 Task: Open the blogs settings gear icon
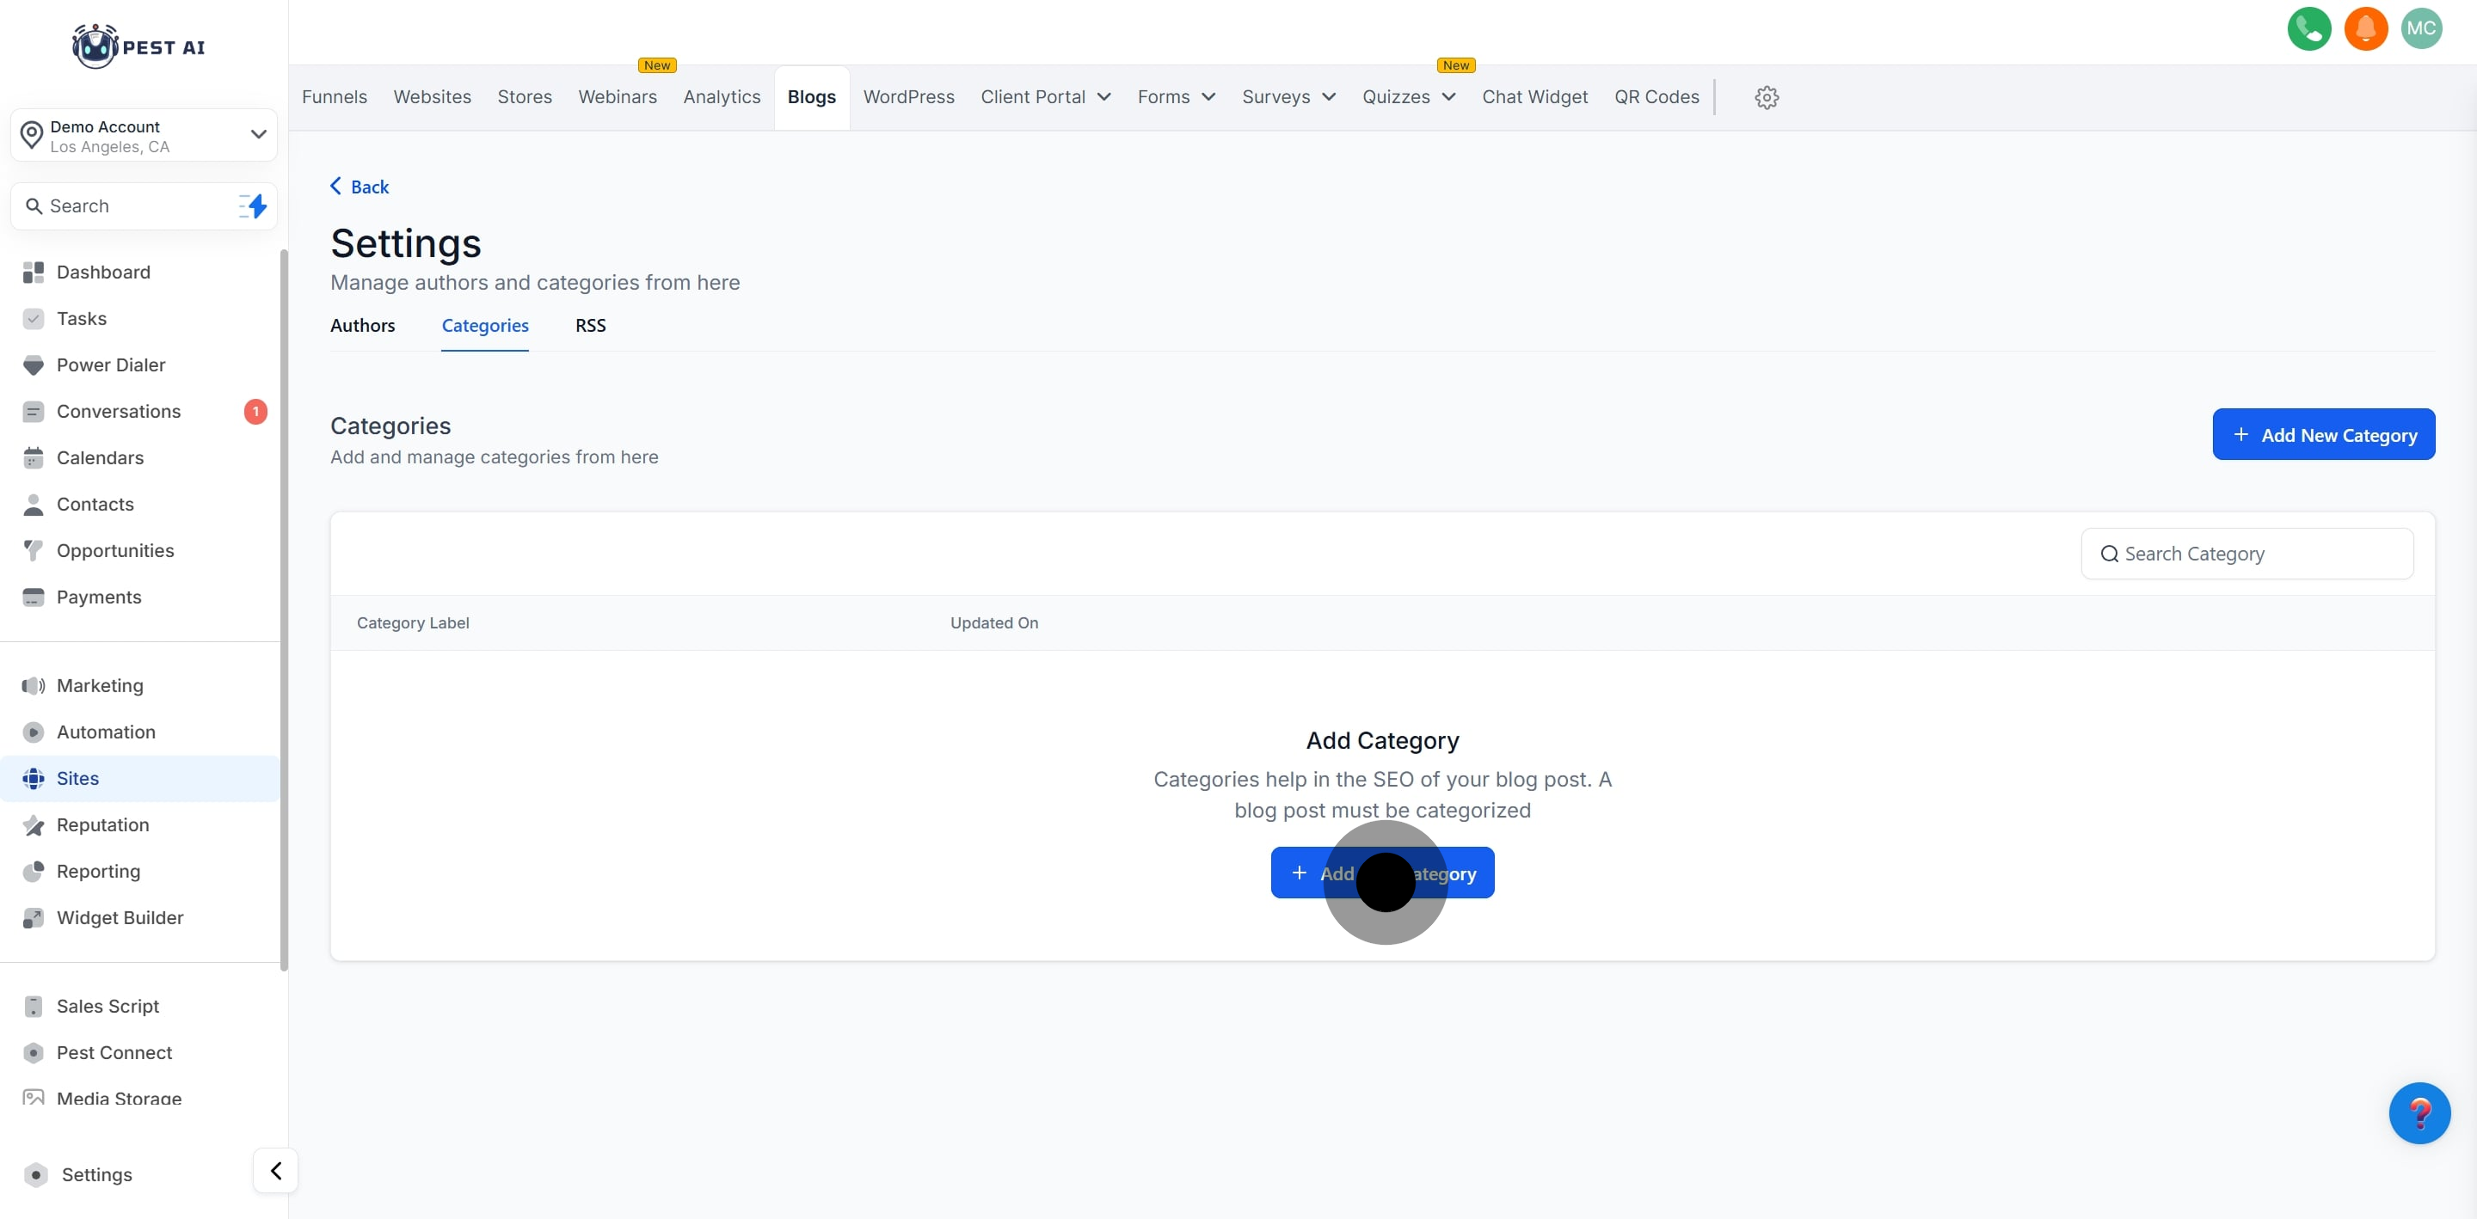point(1766,97)
